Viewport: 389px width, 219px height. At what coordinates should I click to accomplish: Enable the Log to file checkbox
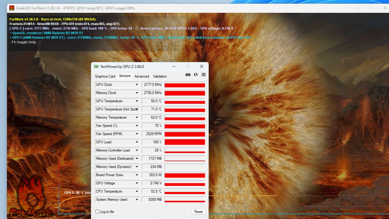[x=98, y=212]
